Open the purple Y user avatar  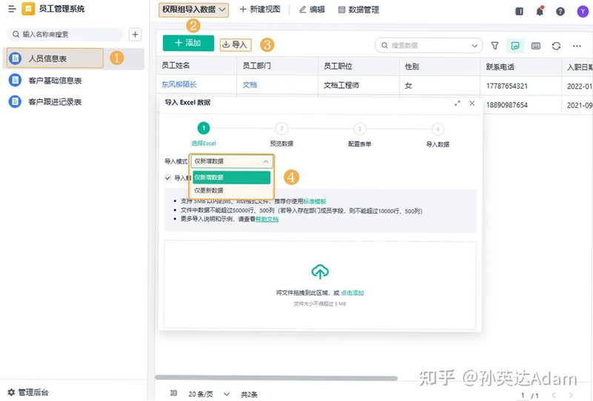(x=583, y=11)
